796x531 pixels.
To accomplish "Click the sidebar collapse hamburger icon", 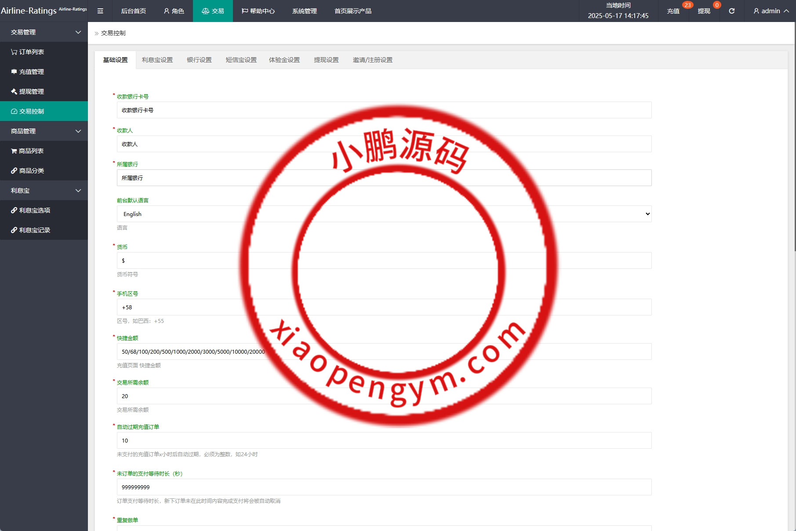I will [x=100, y=11].
